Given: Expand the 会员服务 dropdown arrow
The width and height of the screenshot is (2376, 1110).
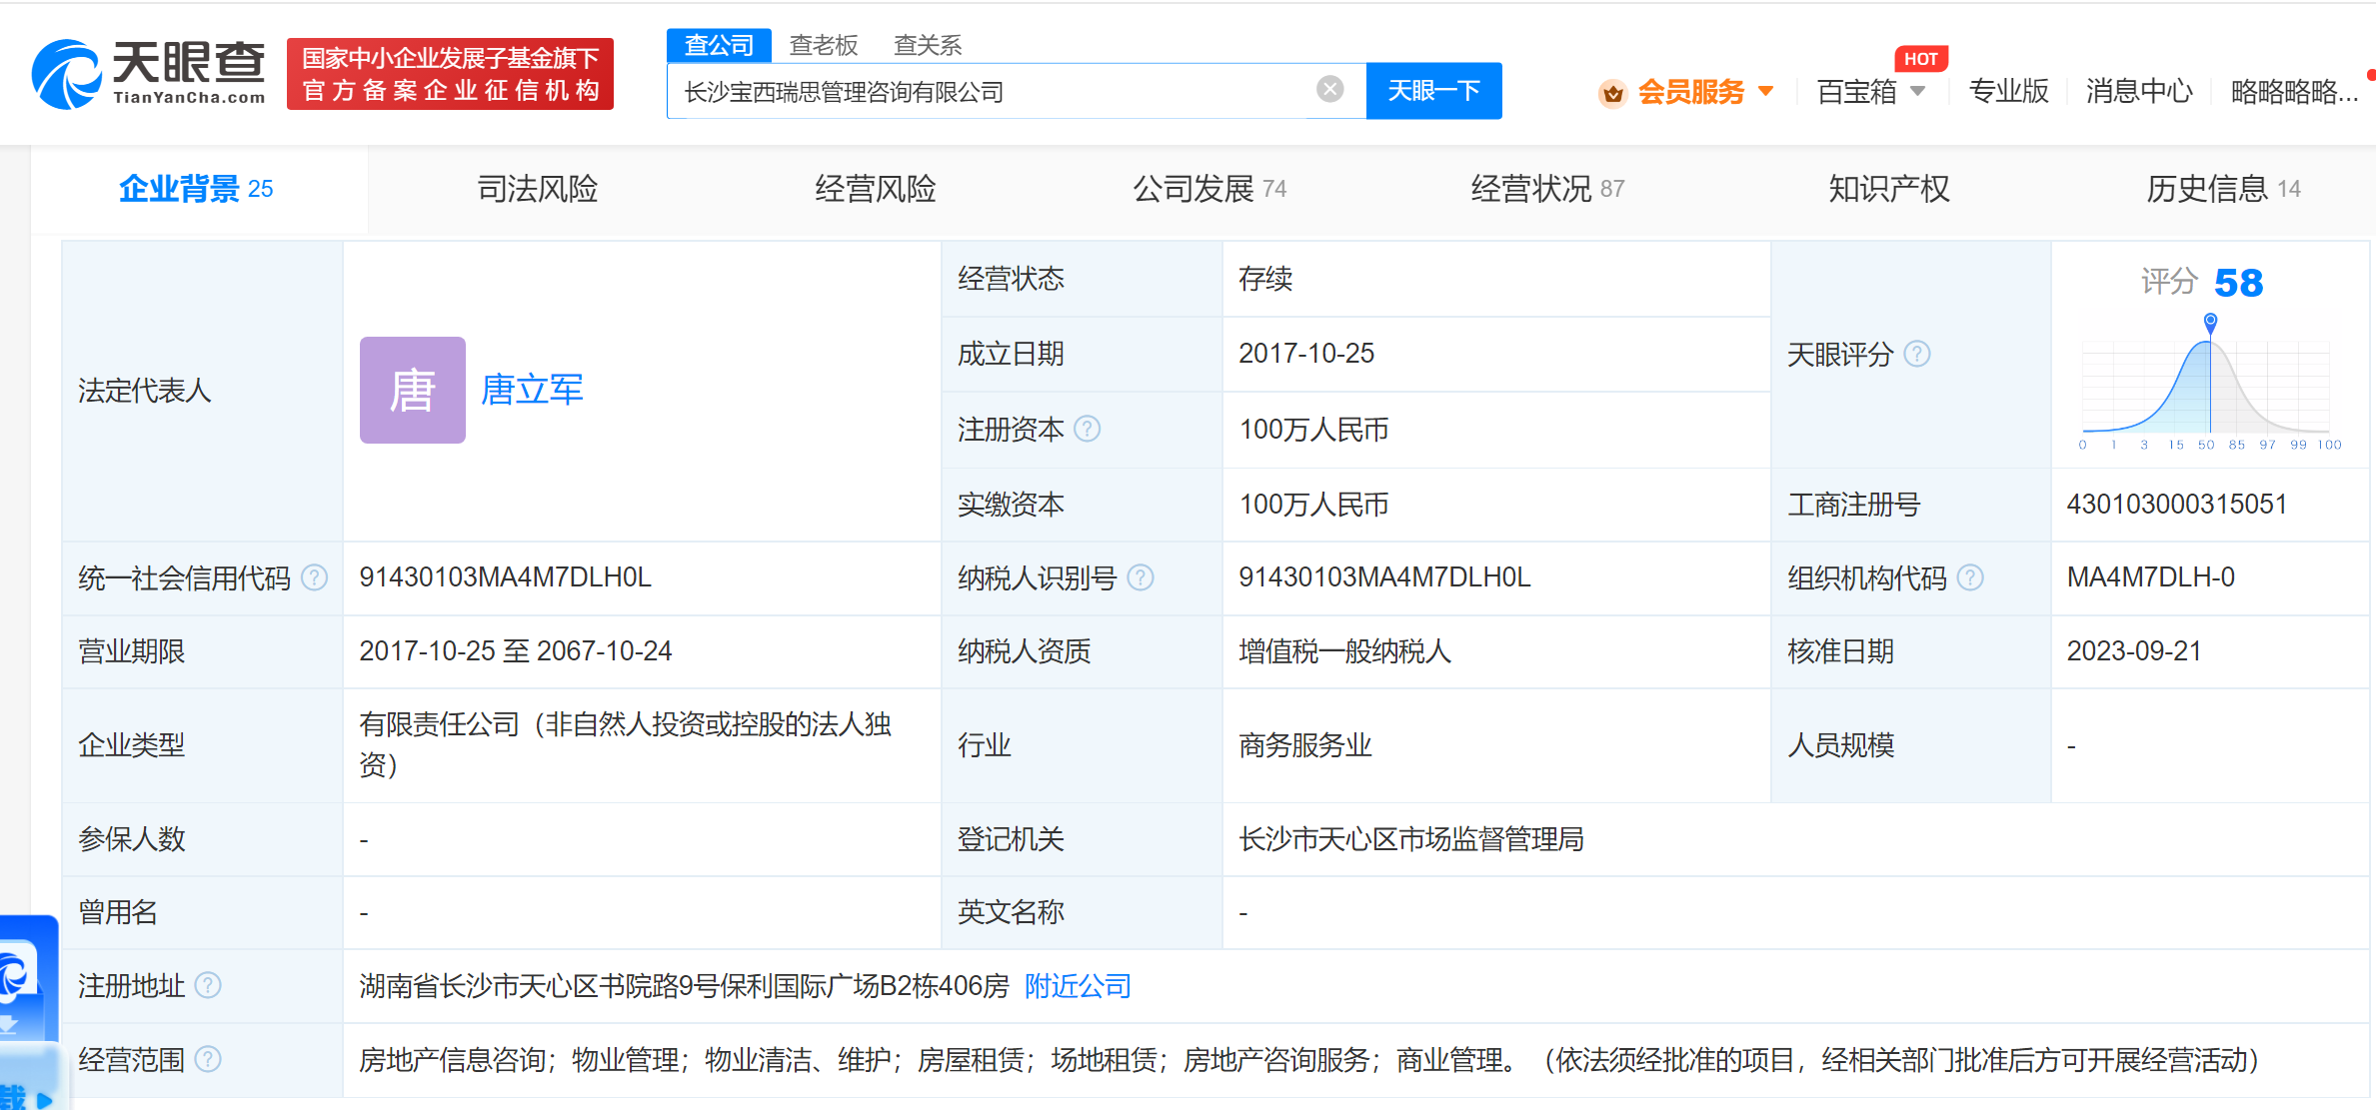Looking at the screenshot, I should click(x=1765, y=92).
